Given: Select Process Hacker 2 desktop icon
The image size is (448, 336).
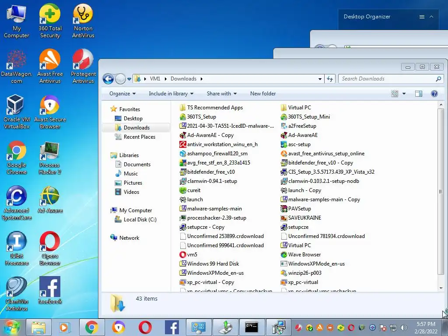Looking at the screenshot, I should tap(50, 157).
